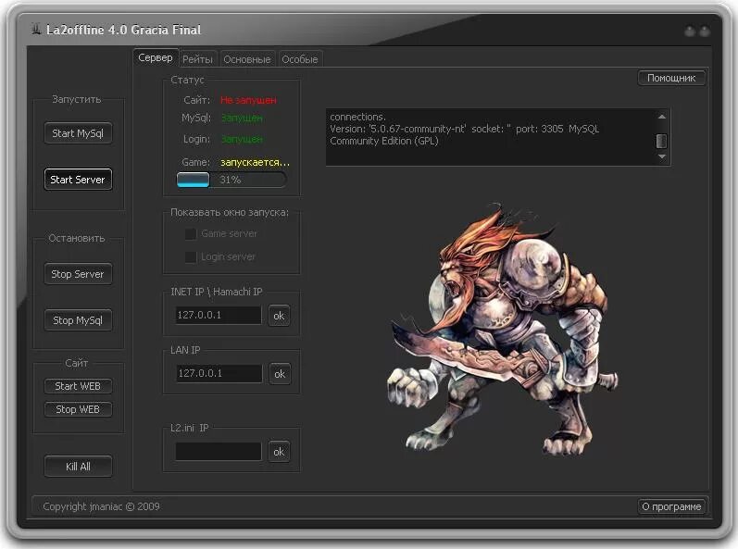Click the LAN IP input field

point(219,373)
